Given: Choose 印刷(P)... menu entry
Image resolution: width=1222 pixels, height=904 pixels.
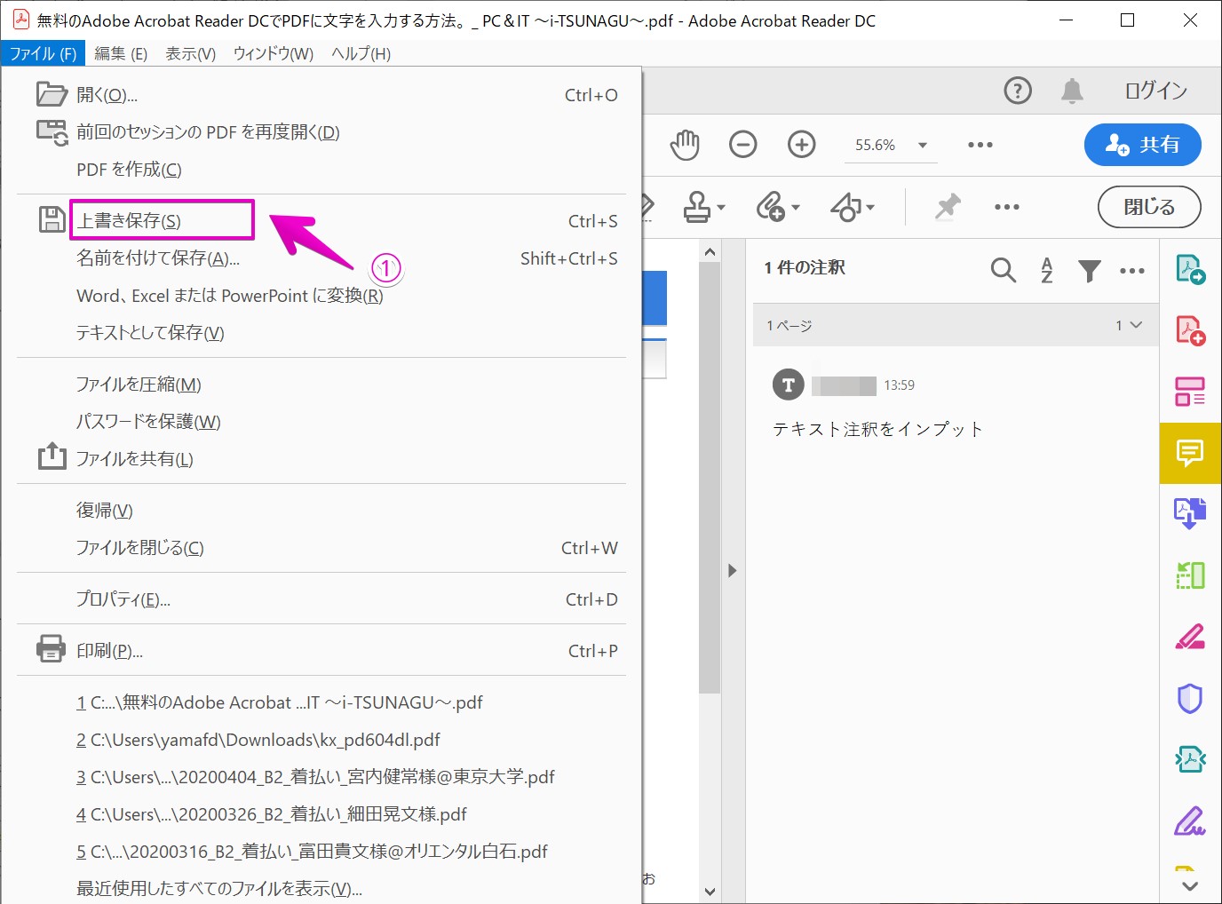Looking at the screenshot, I should [321, 651].
